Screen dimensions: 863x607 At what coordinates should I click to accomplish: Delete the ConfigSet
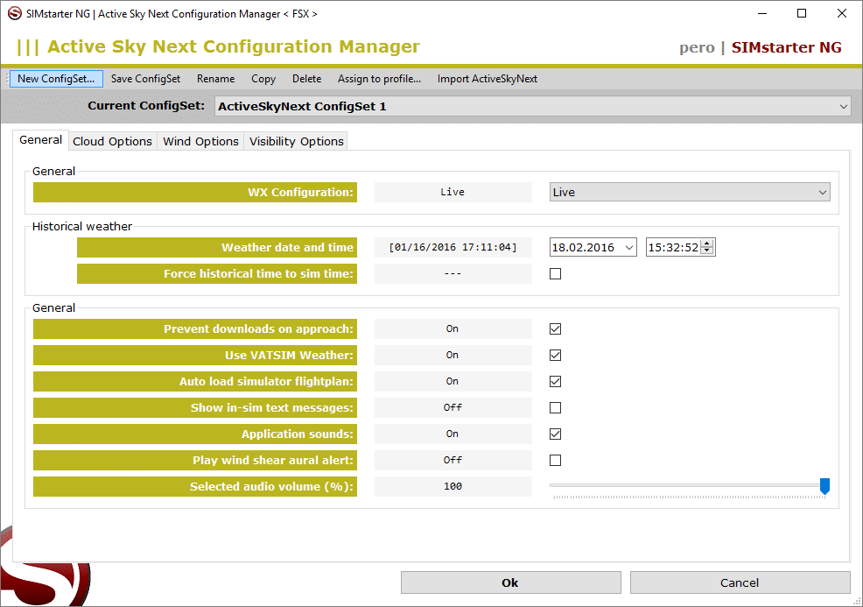coord(306,79)
